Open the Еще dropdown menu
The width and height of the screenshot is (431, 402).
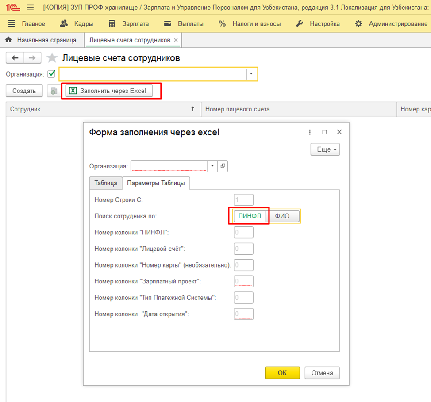pyautogui.click(x=325, y=149)
